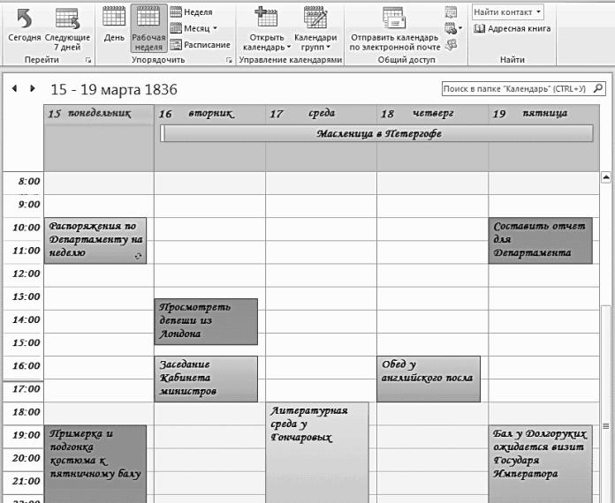Select Просмотреть депеши из Лондона

click(x=206, y=321)
